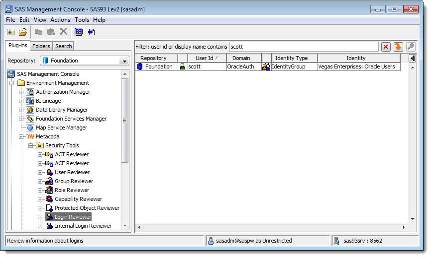Click the Metacoda logo icon
This screenshot has height=258, width=431.
coord(30,136)
